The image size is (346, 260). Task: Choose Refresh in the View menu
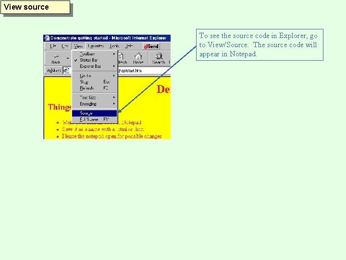(95, 88)
